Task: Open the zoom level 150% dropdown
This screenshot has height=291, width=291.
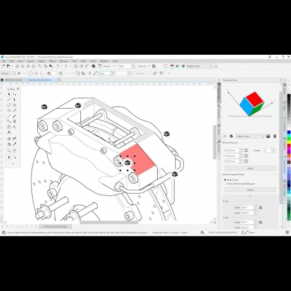Action: click(x=133, y=66)
